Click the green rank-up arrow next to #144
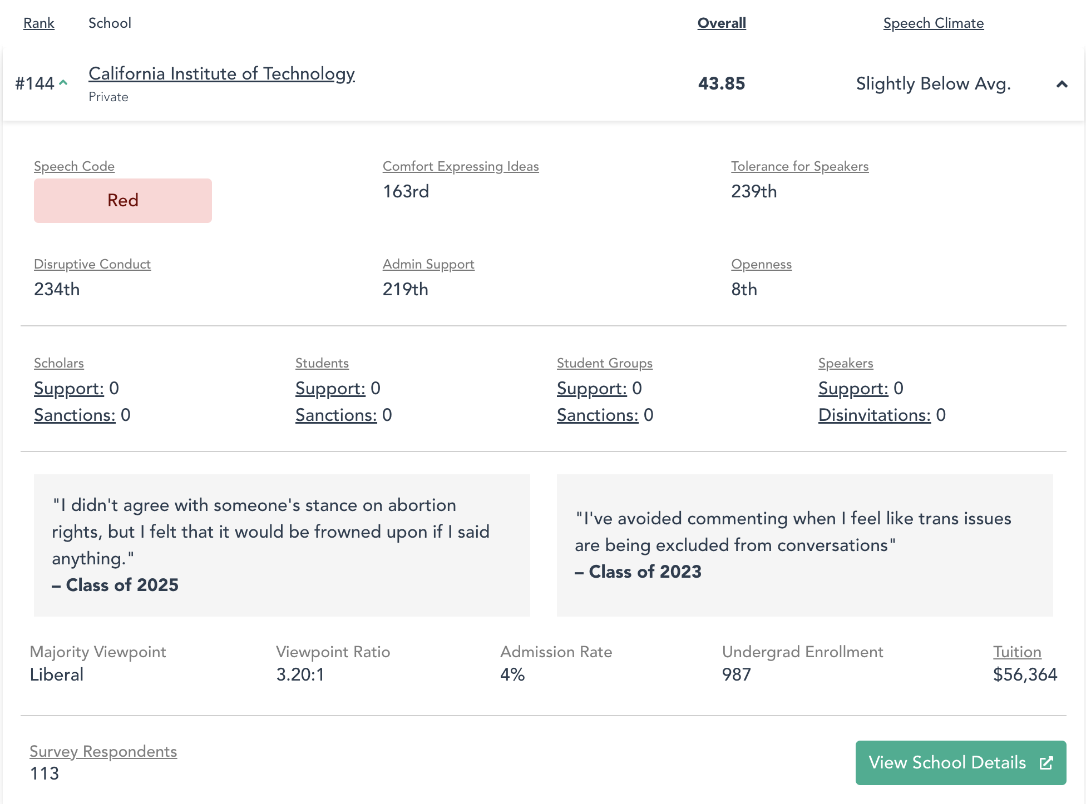Image resolution: width=1086 pixels, height=804 pixels. pyautogui.click(x=63, y=82)
